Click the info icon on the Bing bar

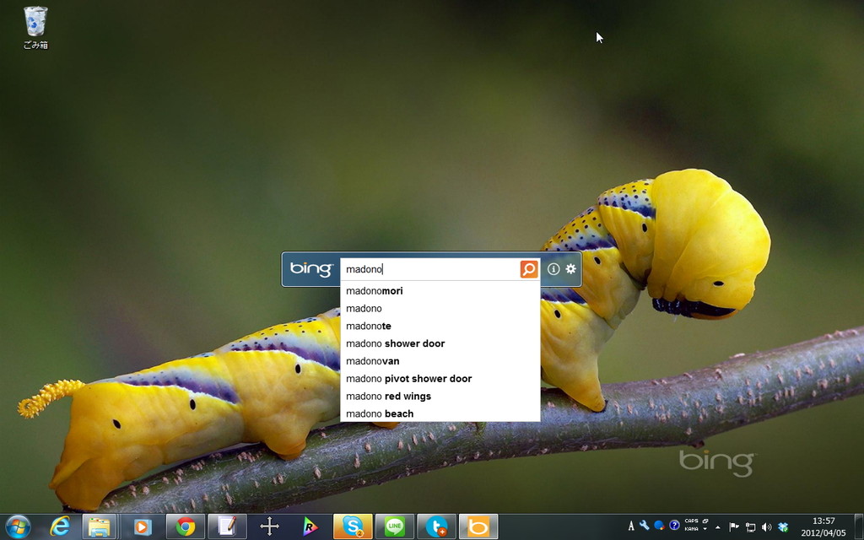click(x=553, y=268)
